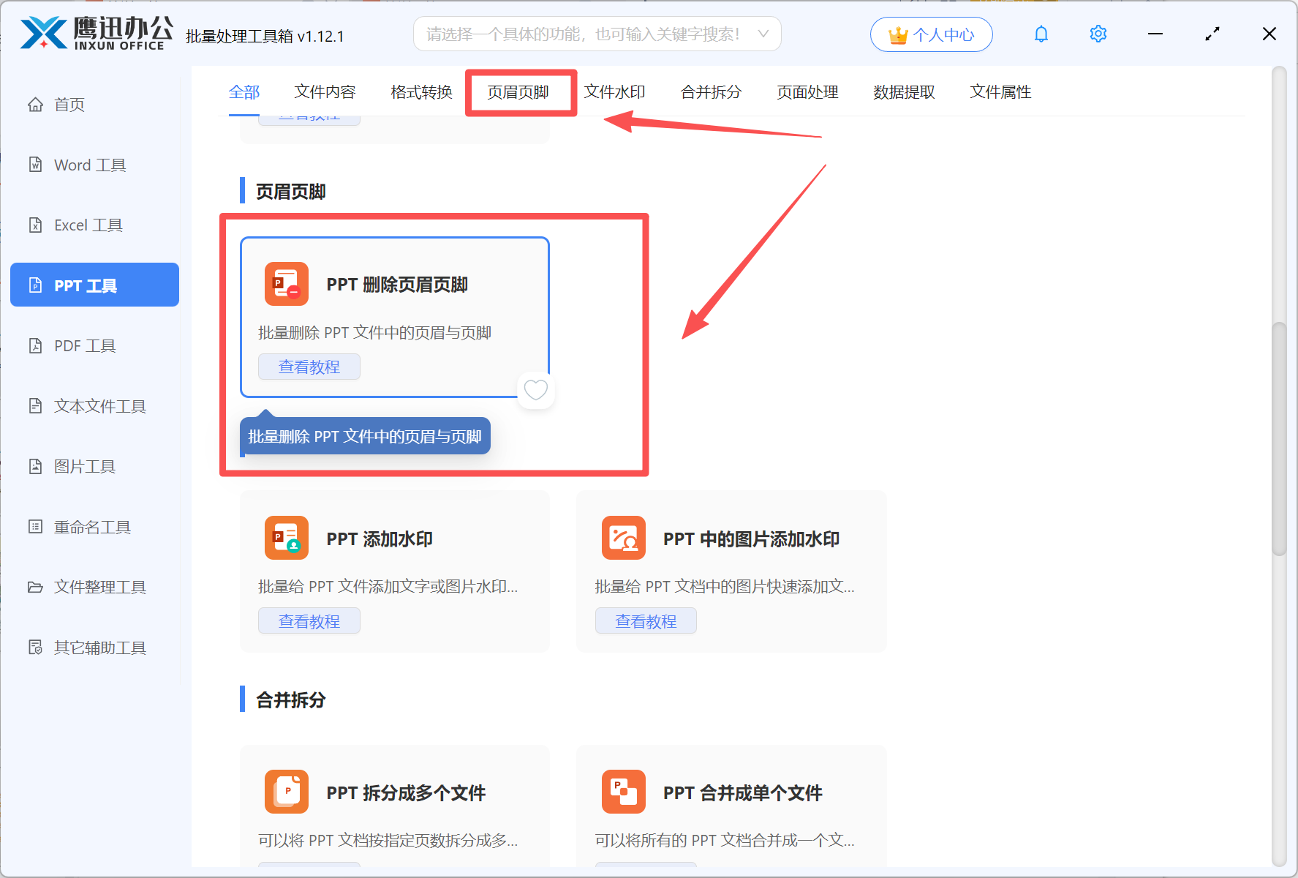
Task: Click 查看教程 under PPT 添加水印
Action: pos(309,621)
